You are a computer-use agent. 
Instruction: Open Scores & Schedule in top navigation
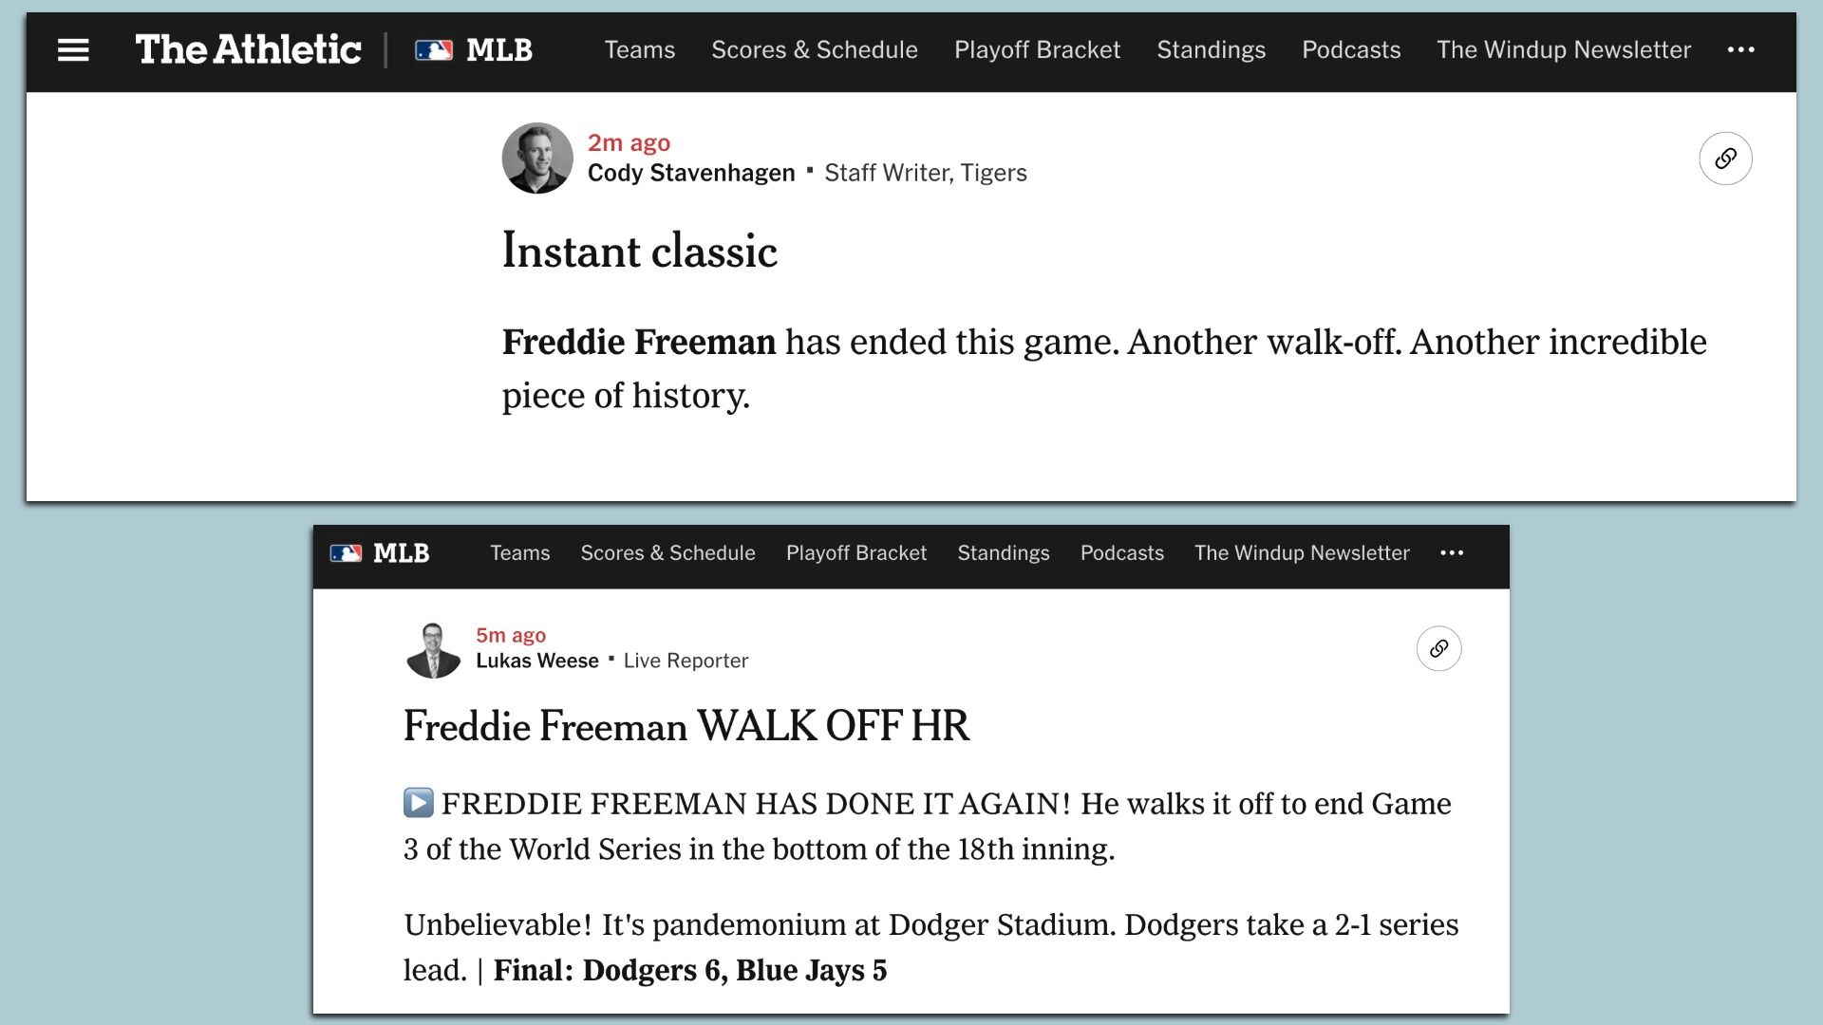[x=815, y=50]
